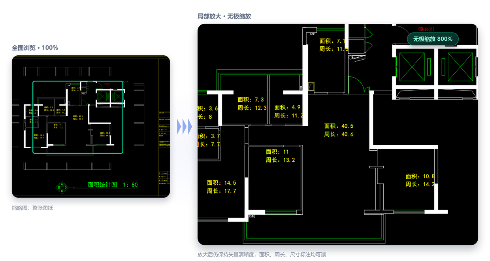This screenshot has height=261, width=490.
Task: Click the ABCD elevation marker symbol
Action: (x=62, y=187)
